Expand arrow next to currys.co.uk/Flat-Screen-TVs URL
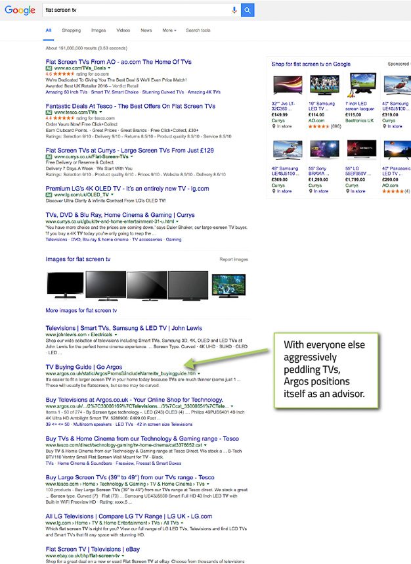Image resolution: width=411 pixels, height=564 pixels. point(131,156)
